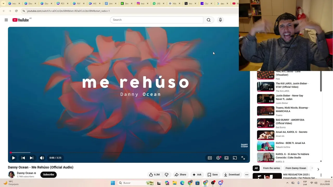This screenshot has height=187, width=333.
Task: Share the video
Action: click(x=181, y=175)
